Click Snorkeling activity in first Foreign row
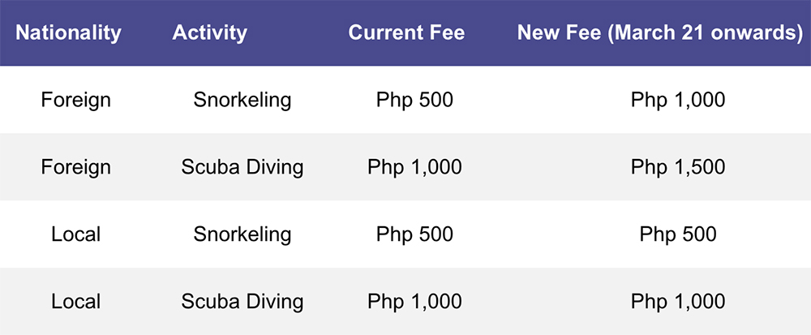This screenshot has height=335, width=811. [x=242, y=100]
